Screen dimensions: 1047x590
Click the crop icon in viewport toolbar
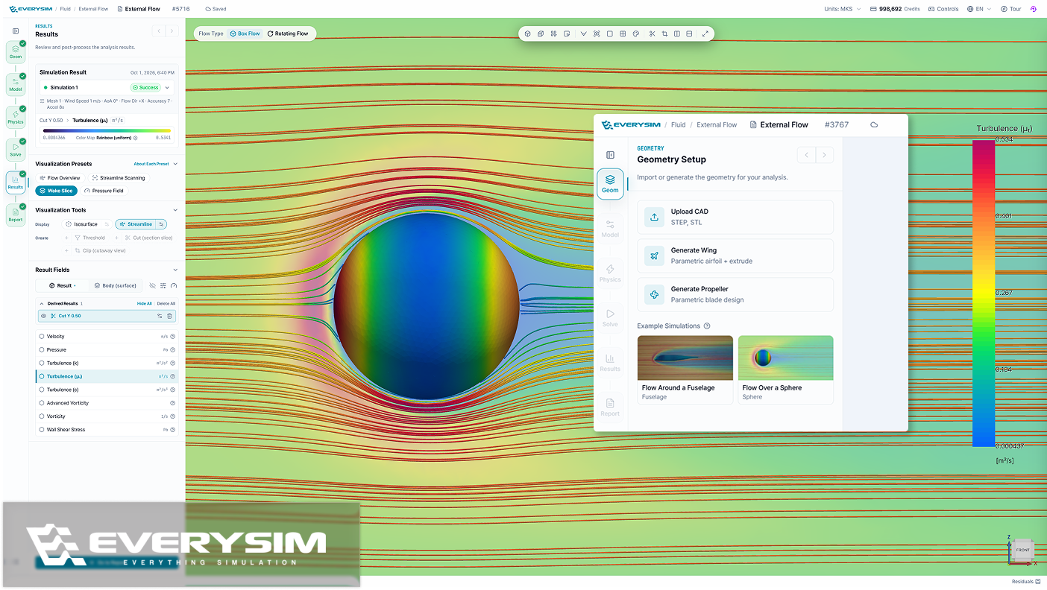pos(664,34)
